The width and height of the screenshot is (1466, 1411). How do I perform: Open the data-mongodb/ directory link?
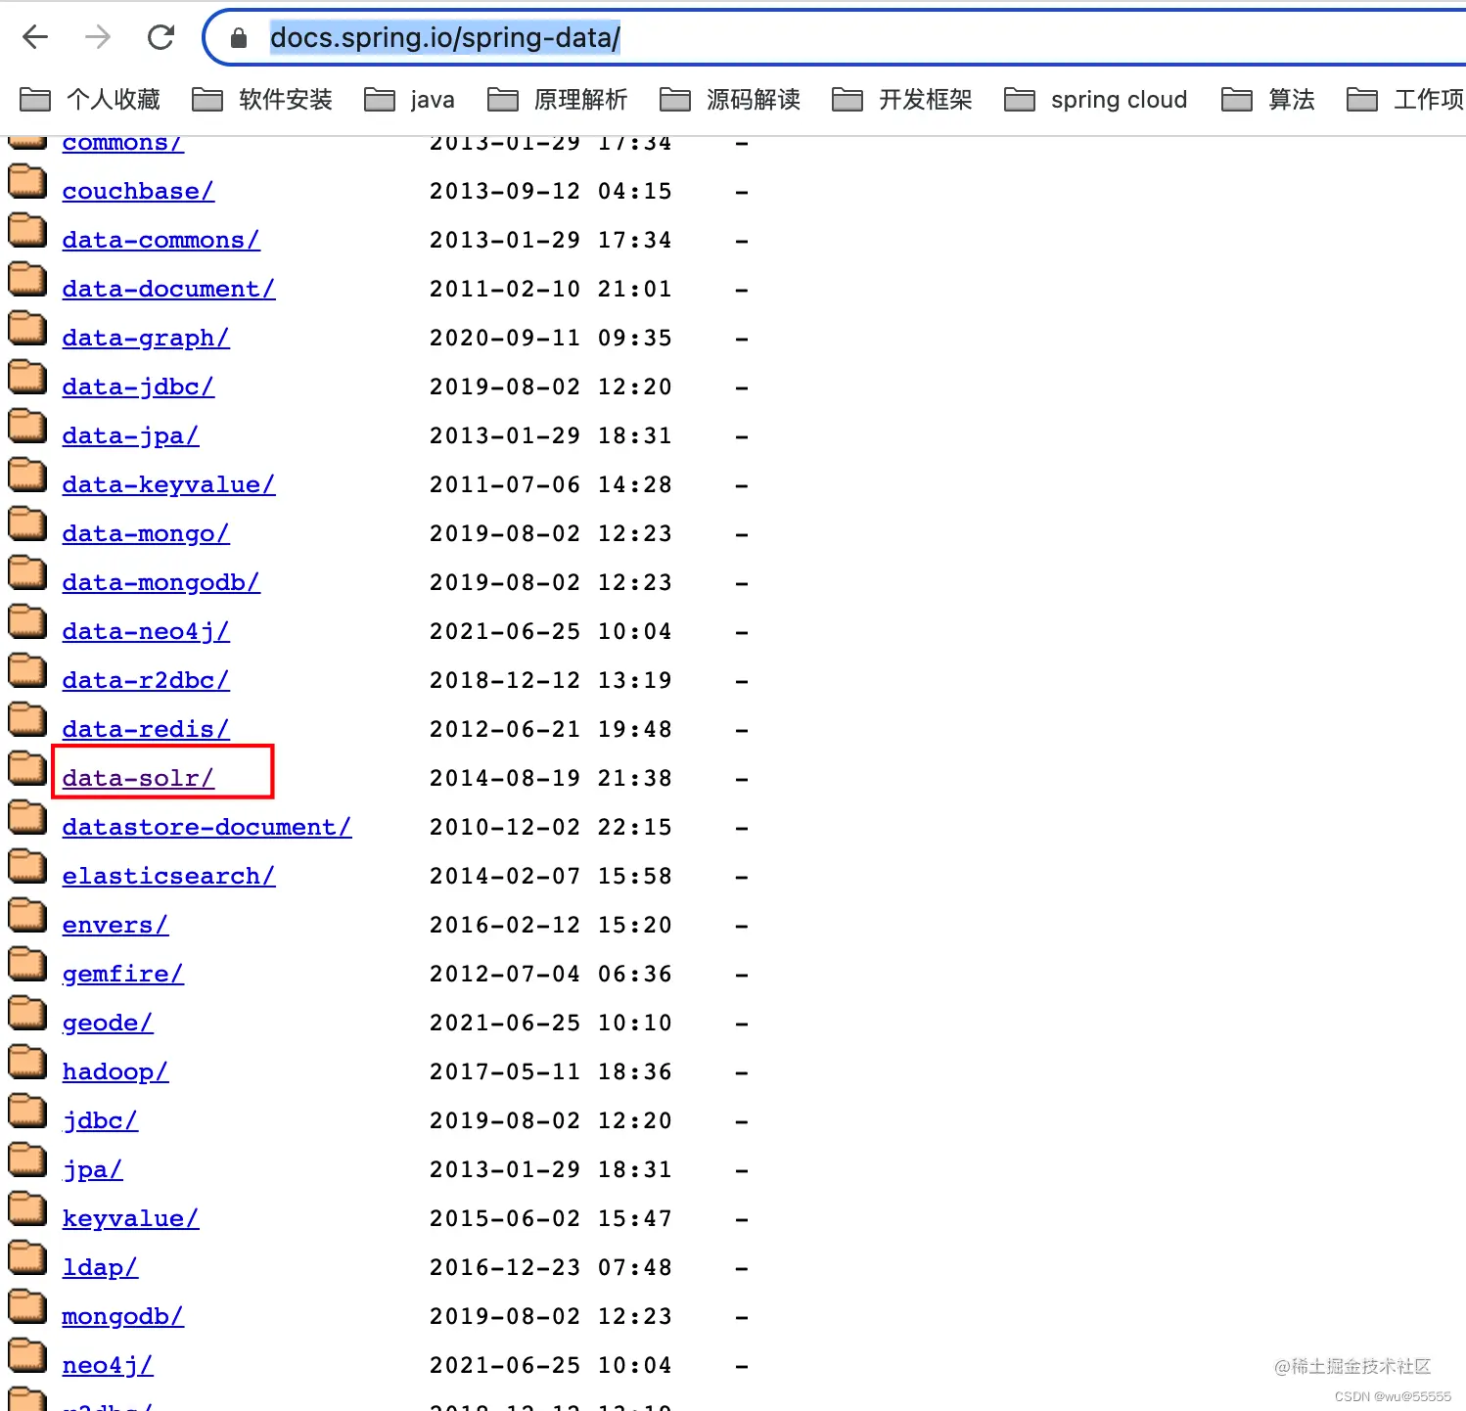(x=160, y=582)
